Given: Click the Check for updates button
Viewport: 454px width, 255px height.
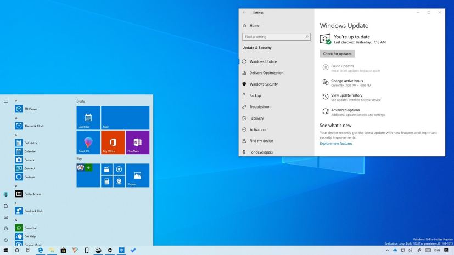Looking at the screenshot, I should pos(337,54).
